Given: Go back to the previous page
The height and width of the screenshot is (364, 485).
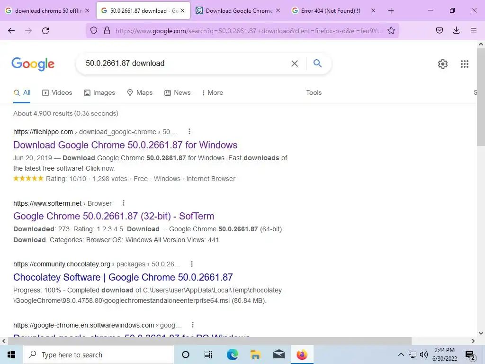Looking at the screenshot, I should coord(11,31).
